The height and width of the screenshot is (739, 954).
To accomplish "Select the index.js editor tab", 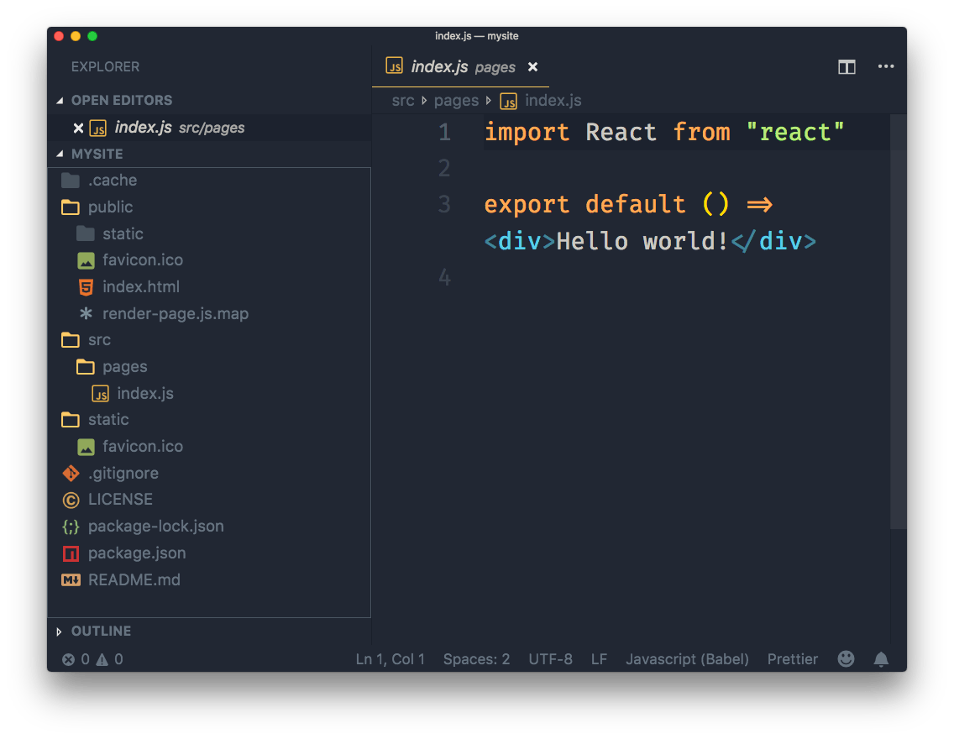I will (439, 67).
